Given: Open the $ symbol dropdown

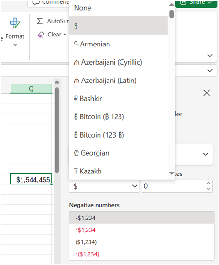Looking at the screenshot, I should (104, 186).
